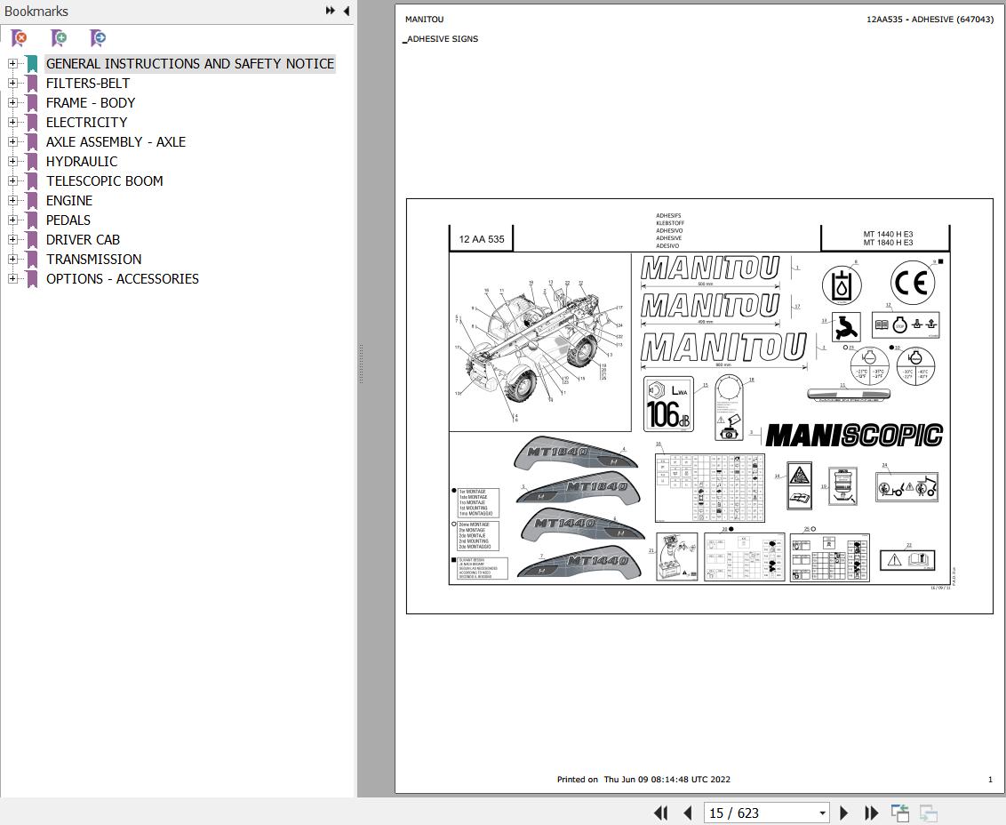Screen dimensions: 1006x825
Task: Click the previous view icon
Action: point(900,813)
